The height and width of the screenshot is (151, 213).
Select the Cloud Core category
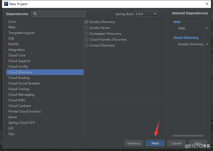(x=45, y=55)
